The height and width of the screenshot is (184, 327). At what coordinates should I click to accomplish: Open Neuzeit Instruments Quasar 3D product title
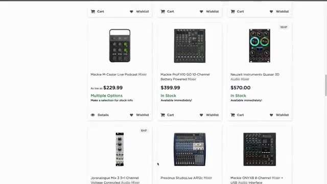coord(255,77)
